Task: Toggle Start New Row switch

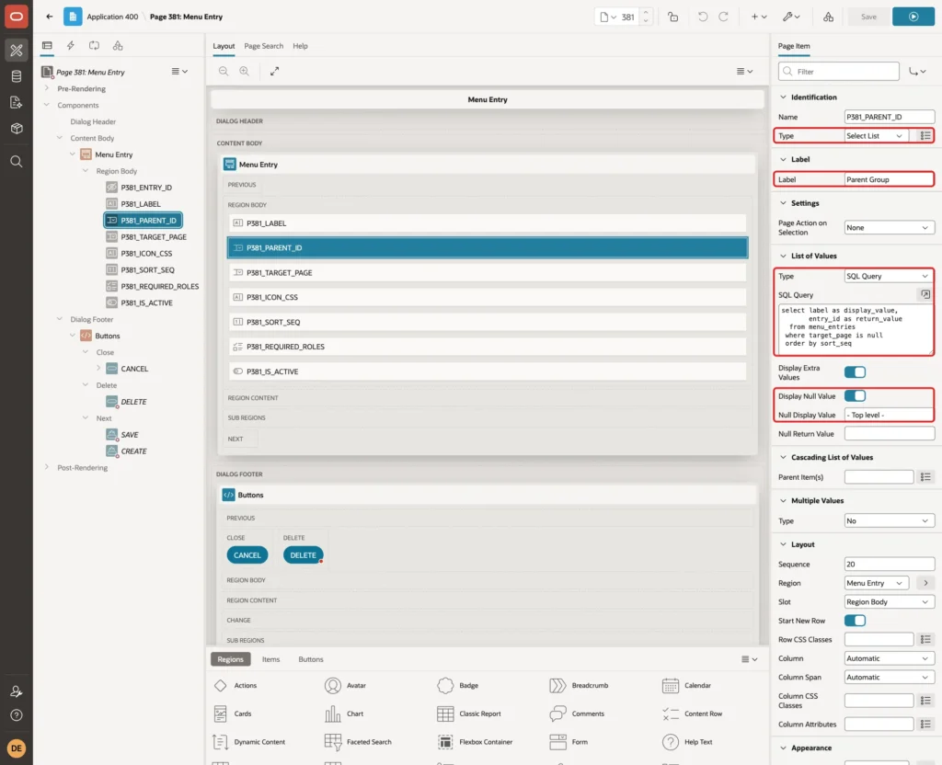Action: tap(855, 621)
